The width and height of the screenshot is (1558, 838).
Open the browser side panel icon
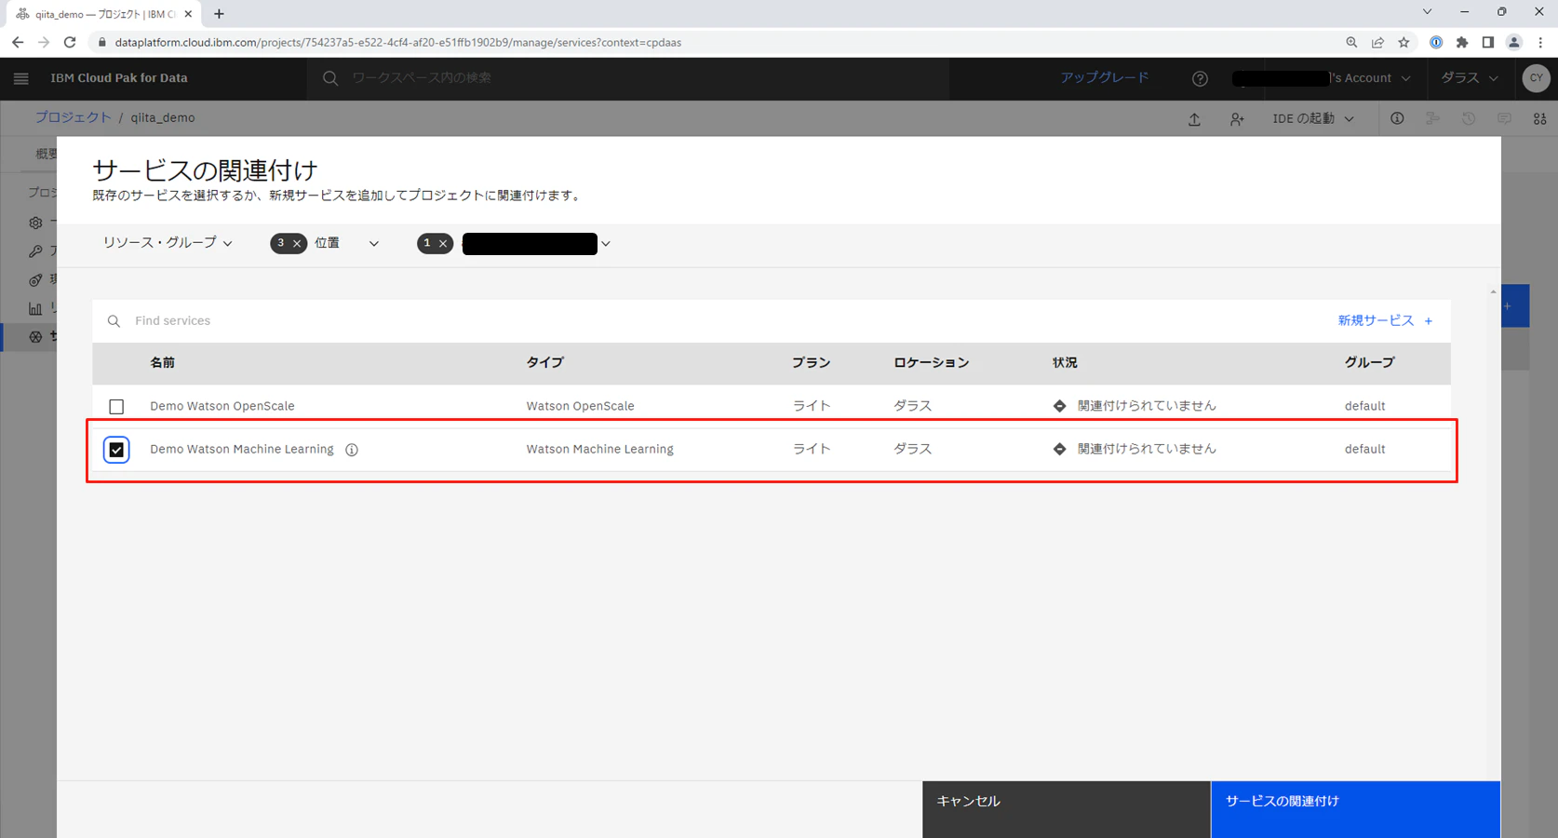pos(1488,42)
